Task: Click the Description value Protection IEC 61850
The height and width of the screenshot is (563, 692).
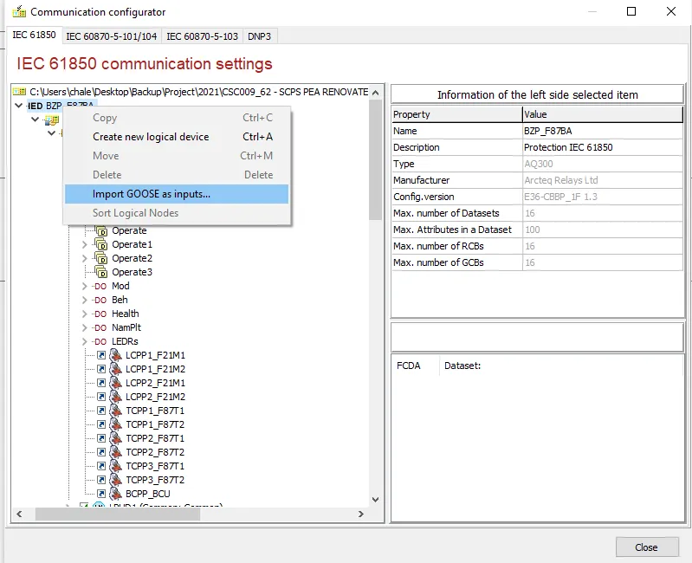Action: click(603, 147)
